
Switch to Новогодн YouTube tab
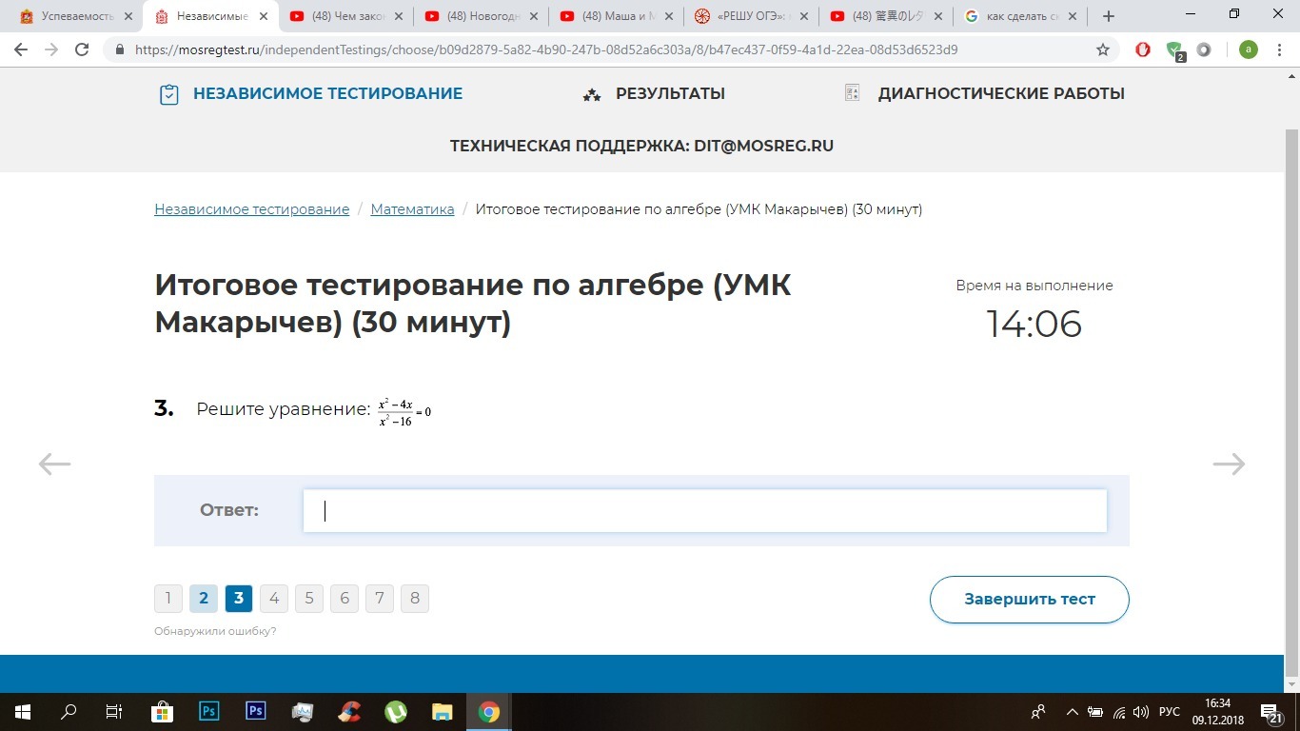tap(481, 16)
